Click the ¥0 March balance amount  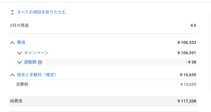(x=193, y=25)
